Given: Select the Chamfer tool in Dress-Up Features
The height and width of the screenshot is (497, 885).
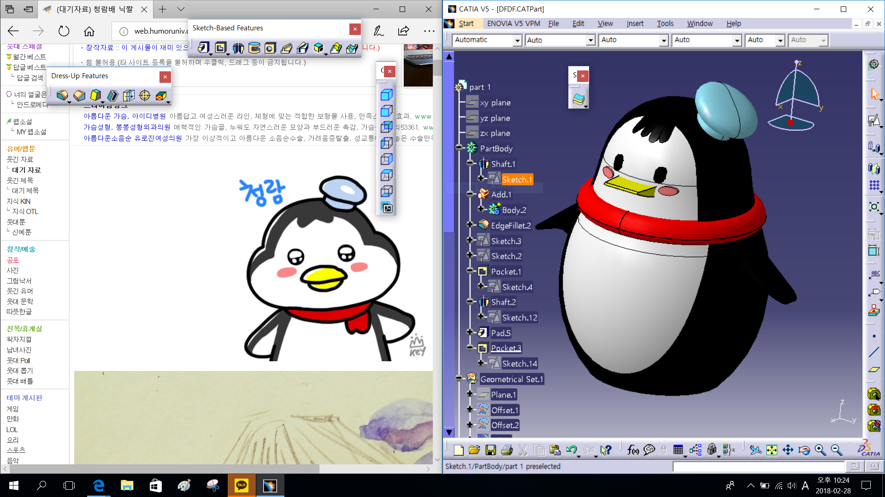Looking at the screenshot, I should tap(79, 95).
